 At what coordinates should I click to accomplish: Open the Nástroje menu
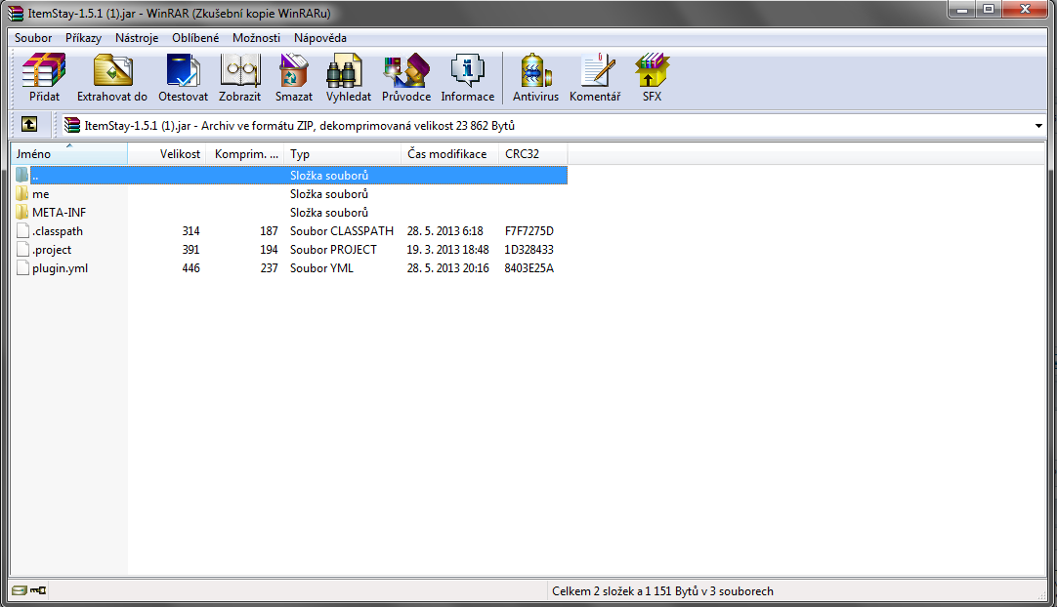(137, 38)
